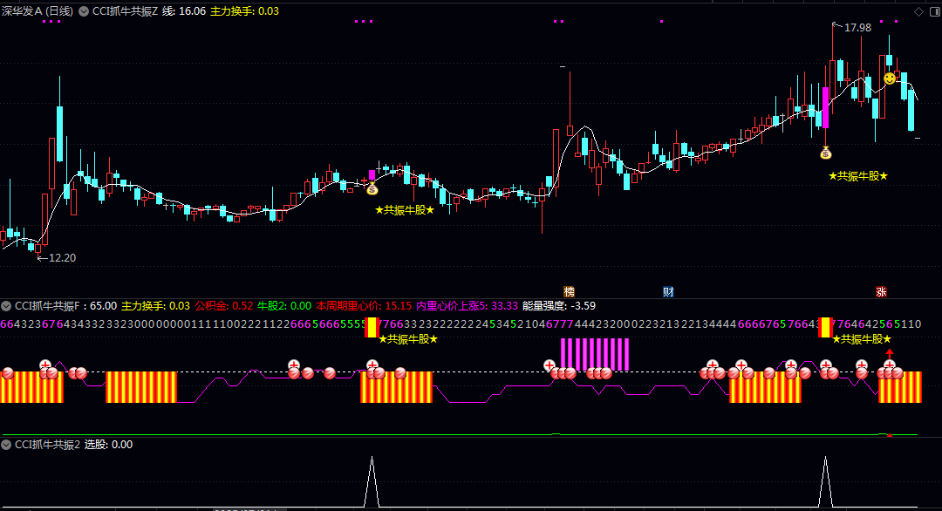The height and width of the screenshot is (511, 942).
Task: Click the right 选股 signal spike
Action: tap(825, 481)
